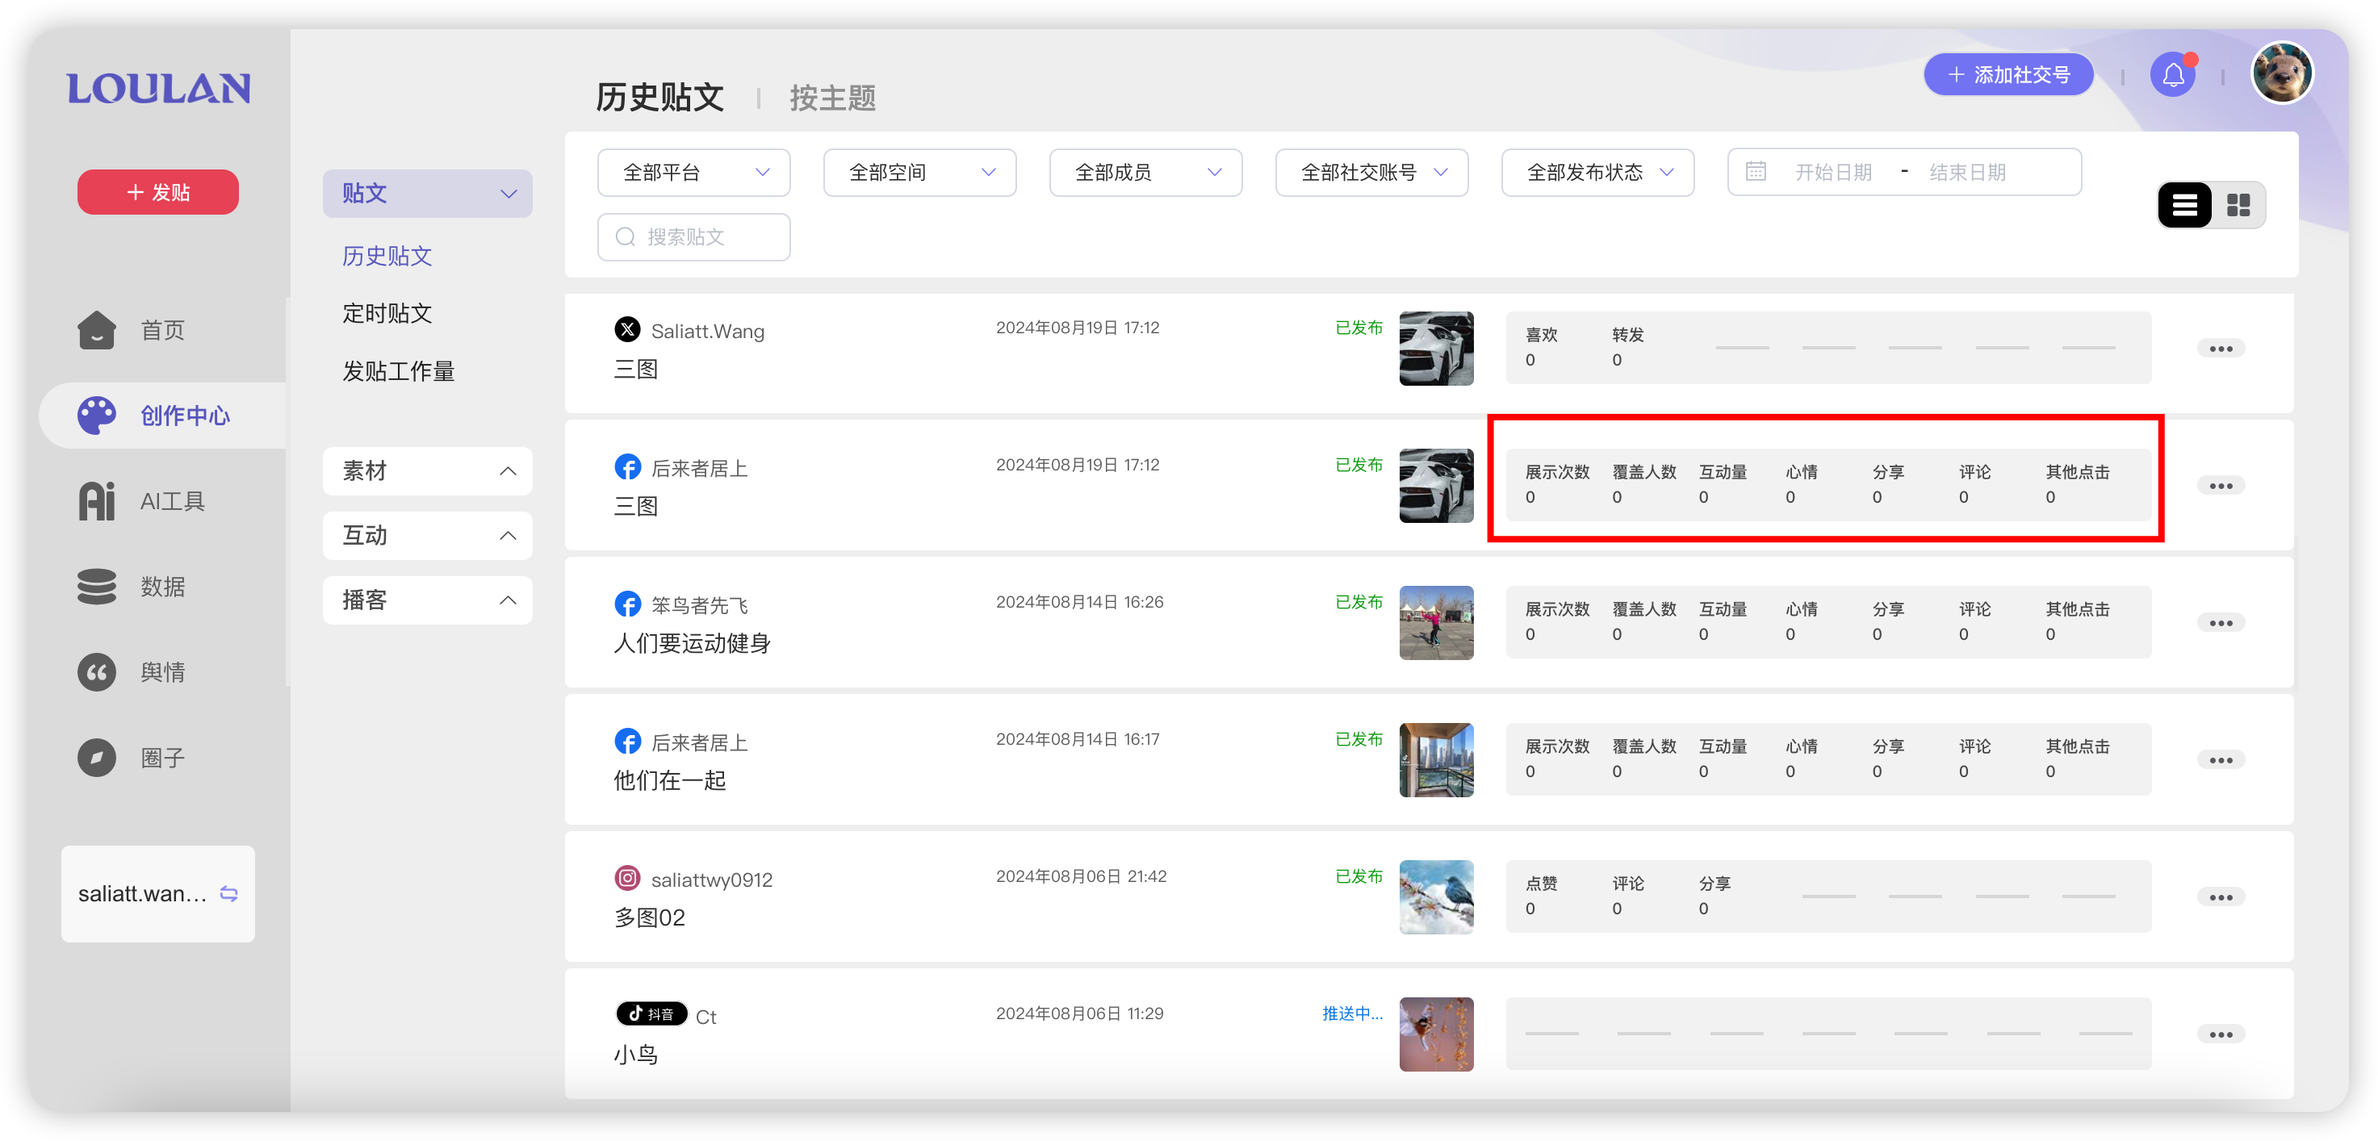Switch account via the swap icon
This screenshot has height=1141, width=2378.
click(229, 893)
